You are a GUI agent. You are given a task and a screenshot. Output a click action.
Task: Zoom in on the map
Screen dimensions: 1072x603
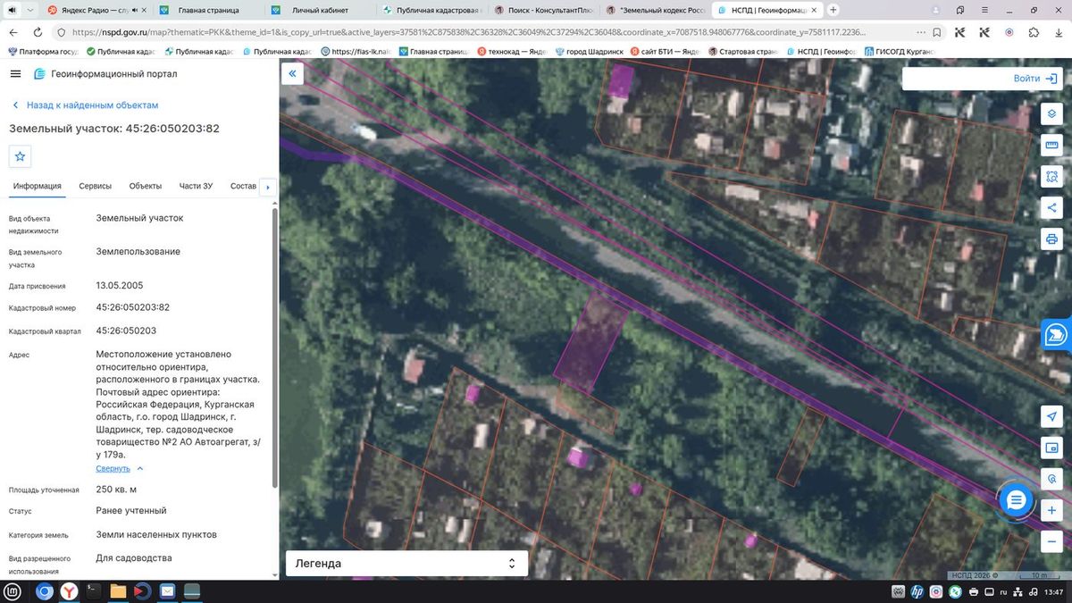pyautogui.click(x=1051, y=510)
